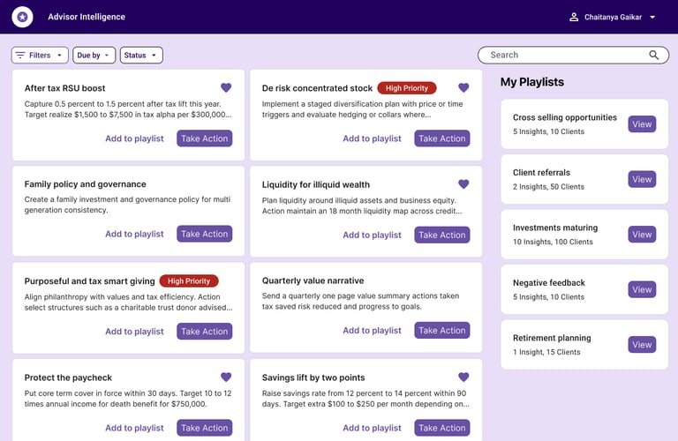678x441 pixels.
Task: Click the search magnifier icon
Action: pos(653,55)
